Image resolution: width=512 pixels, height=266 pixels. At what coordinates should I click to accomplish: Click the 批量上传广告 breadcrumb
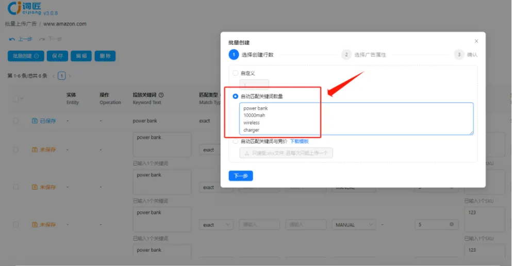(x=21, y=24)
